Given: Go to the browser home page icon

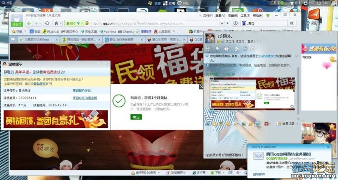Looking at the screenshot, I should (x=56, y=23).
